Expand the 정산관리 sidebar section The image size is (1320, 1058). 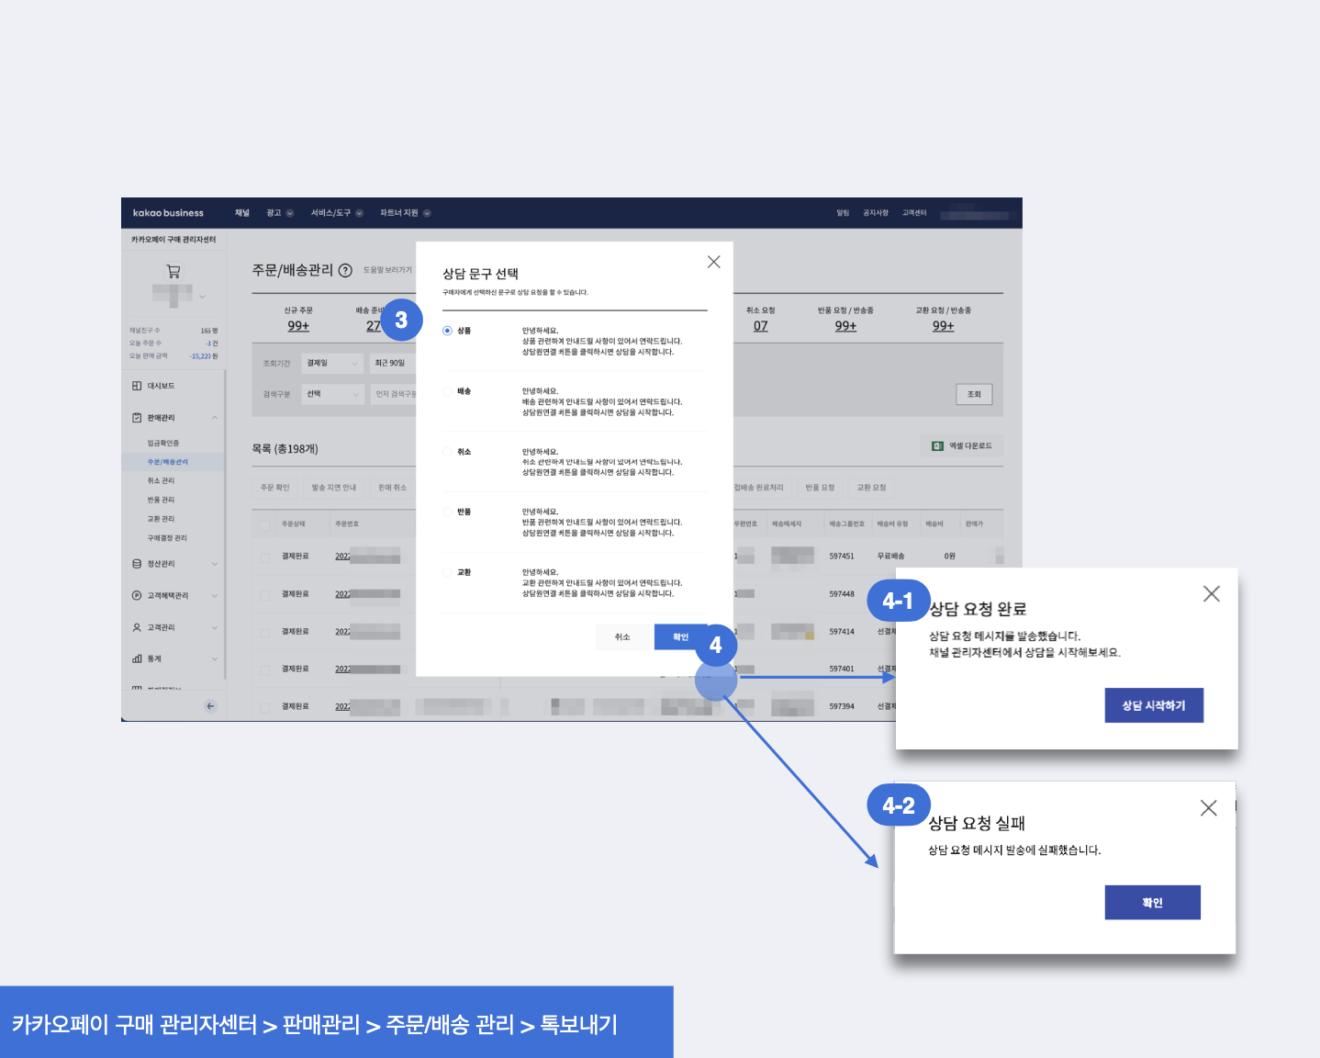(215, 564)
